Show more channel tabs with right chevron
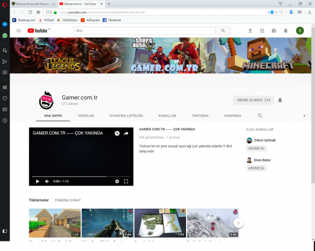 pyautogui.click(x=304, y=116)
